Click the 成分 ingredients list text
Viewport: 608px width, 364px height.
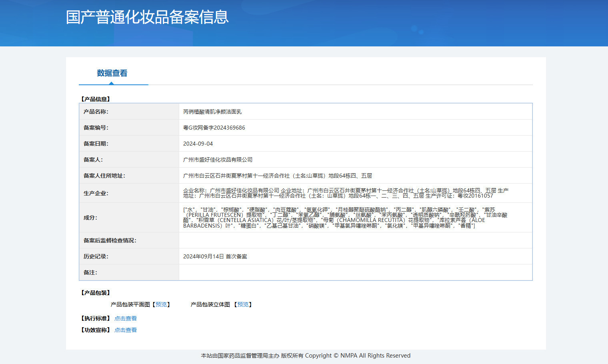(345, 218)
